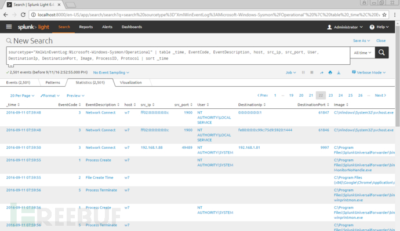Stop the search job
The height and width of the screenshot is (231, 400).
coord(312,72)
